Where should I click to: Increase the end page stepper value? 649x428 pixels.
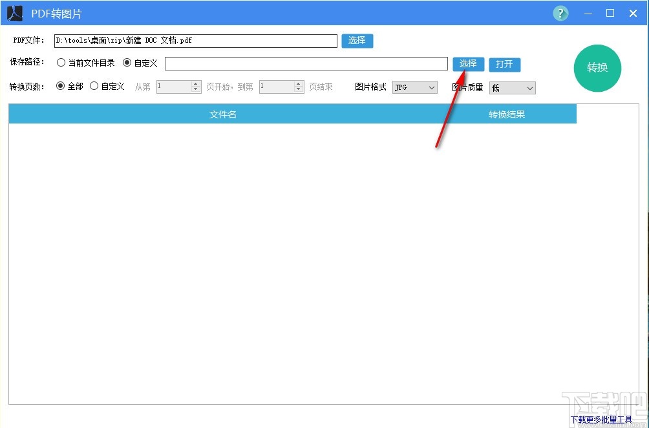point(299,84)
